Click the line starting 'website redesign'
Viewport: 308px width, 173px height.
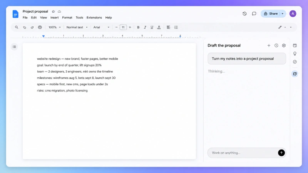pyautogui.click(x=77, y=59)
